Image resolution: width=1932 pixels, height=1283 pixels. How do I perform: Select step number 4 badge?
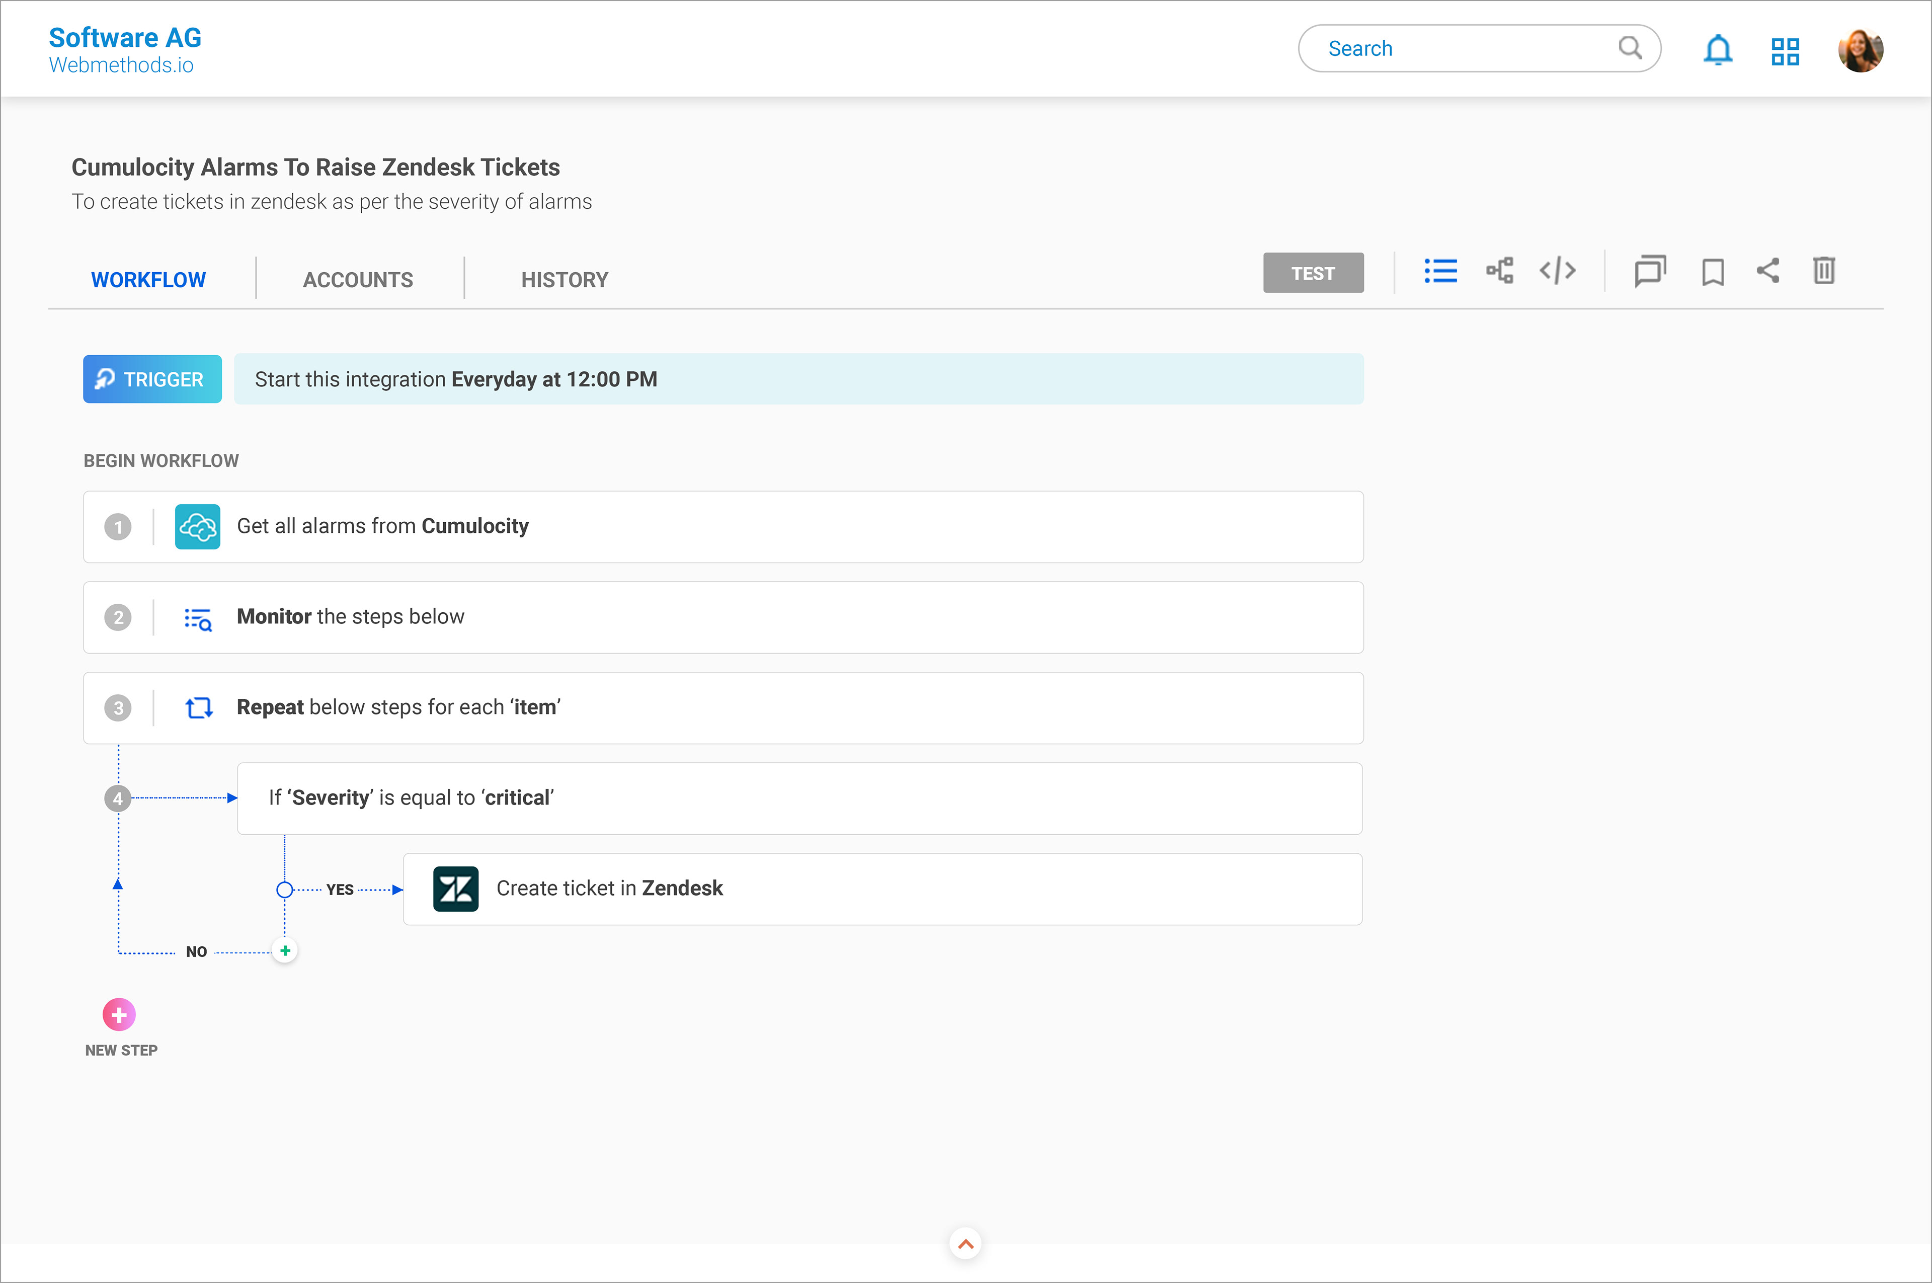[118, 798]
